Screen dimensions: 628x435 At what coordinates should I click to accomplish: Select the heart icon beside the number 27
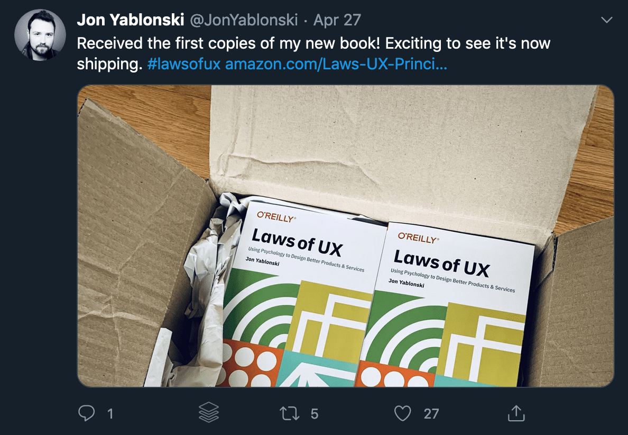coord(403,414)
